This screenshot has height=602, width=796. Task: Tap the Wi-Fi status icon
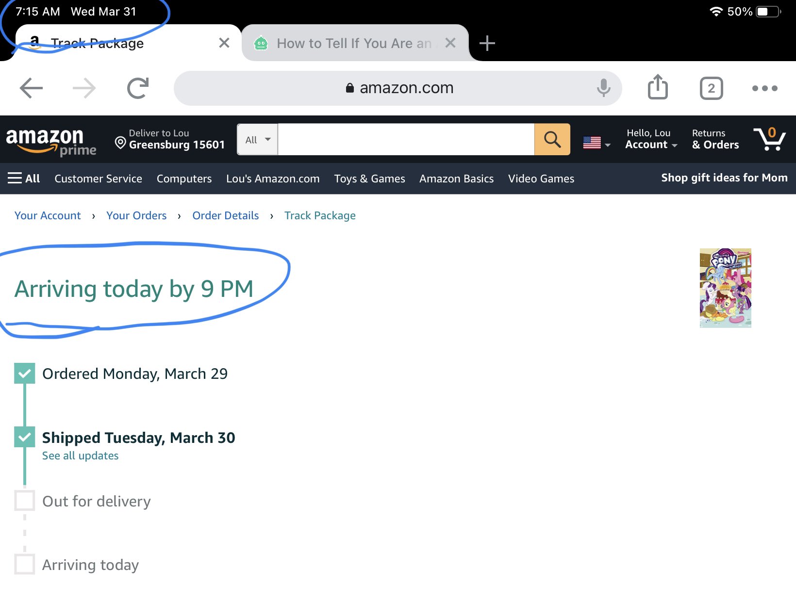(x=716, y=11)
